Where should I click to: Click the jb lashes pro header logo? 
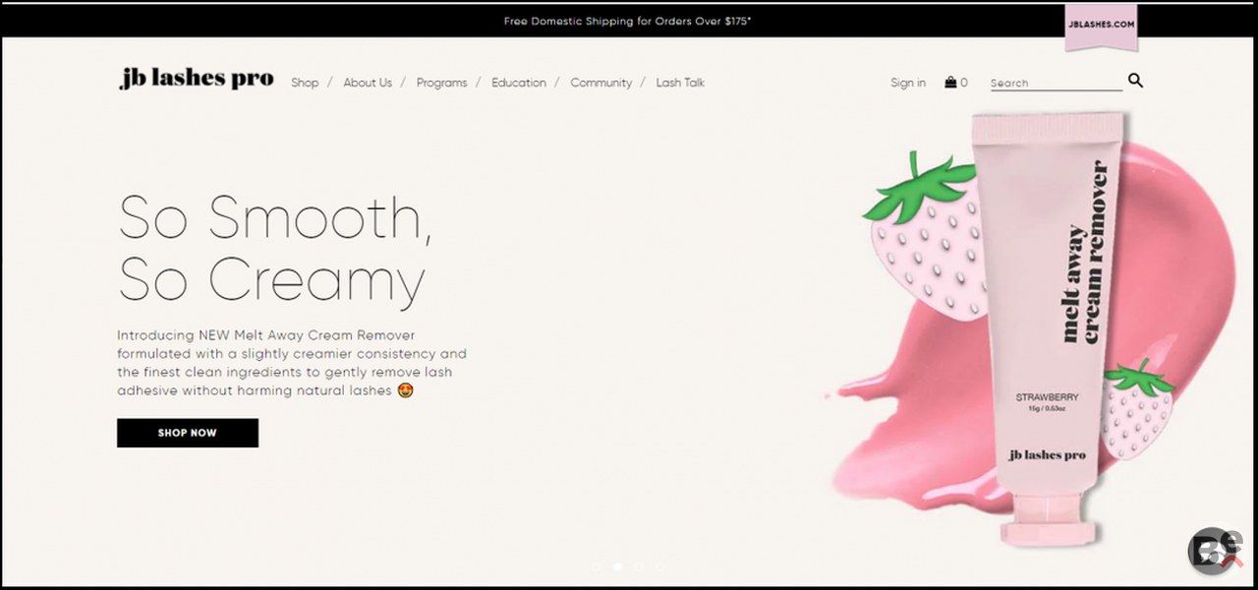pyautogui.click(x=197, y=80)
